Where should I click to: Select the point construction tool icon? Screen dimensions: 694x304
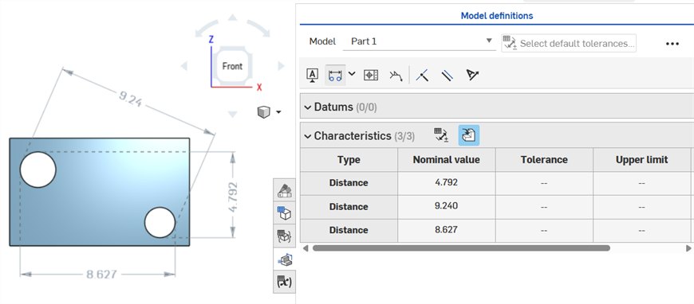pyautogui.click(x=422, y=76)
